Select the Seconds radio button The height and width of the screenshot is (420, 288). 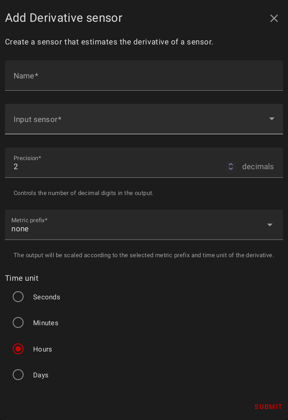click(18, 297)
